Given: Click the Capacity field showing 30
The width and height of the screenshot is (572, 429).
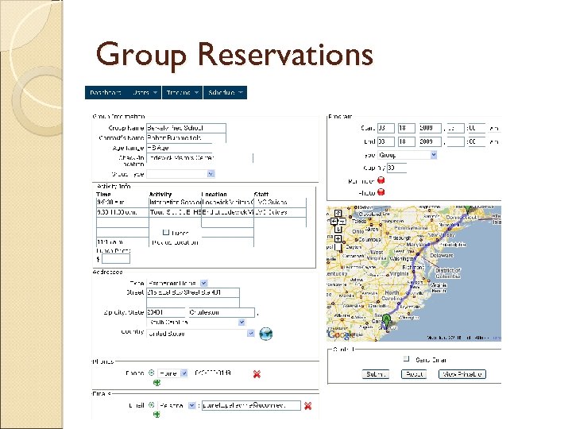Looking at the screenshot, I should coord(396,168).
